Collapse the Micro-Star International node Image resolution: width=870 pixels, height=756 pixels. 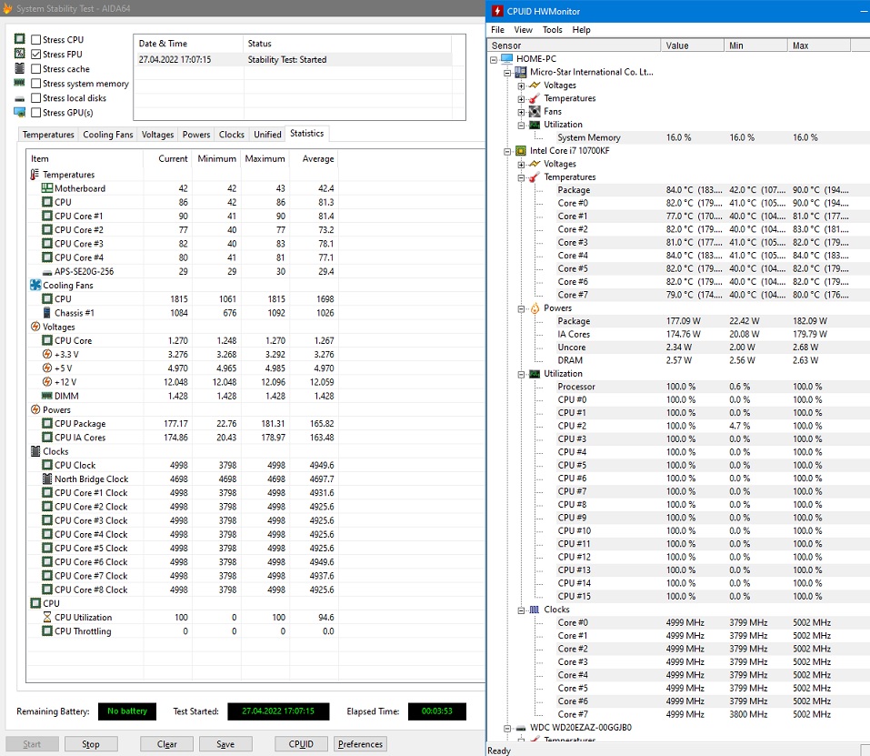pyautogui.click(x=507, y=73)
